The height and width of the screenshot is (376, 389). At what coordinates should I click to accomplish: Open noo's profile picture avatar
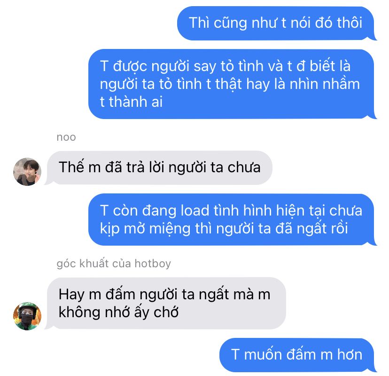click(x=27, y=172)
